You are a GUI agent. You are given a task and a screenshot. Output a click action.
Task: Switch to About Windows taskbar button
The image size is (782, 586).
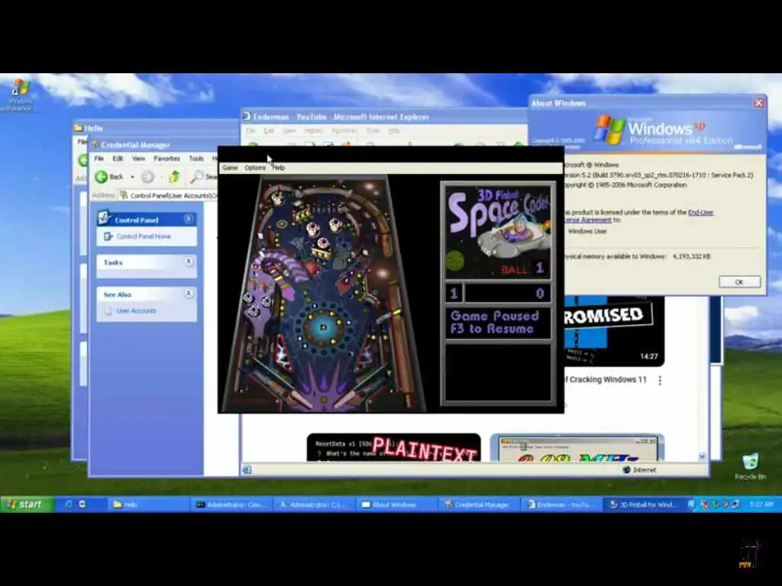(x=397, y=505)
